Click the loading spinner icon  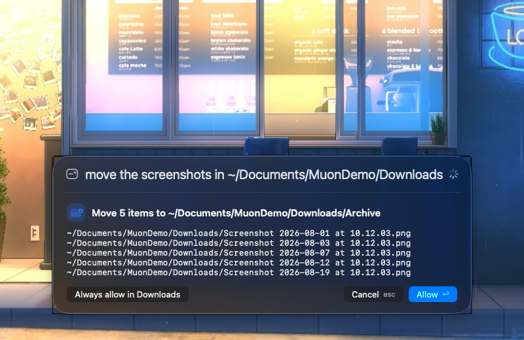click(x=453, y=174)
